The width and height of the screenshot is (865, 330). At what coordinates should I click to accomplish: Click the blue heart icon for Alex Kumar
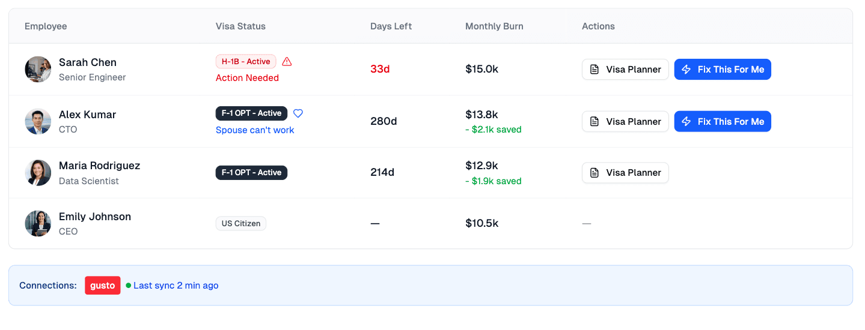point(298,113)
